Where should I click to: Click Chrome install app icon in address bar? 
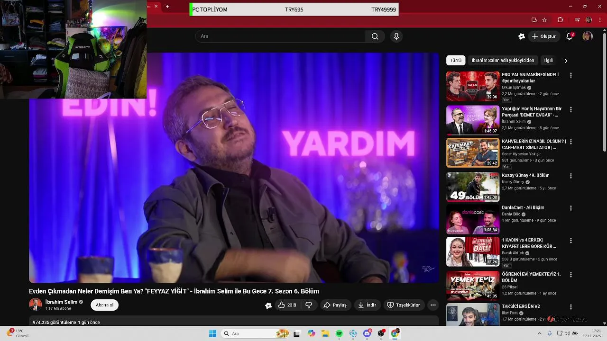[534, 20]
